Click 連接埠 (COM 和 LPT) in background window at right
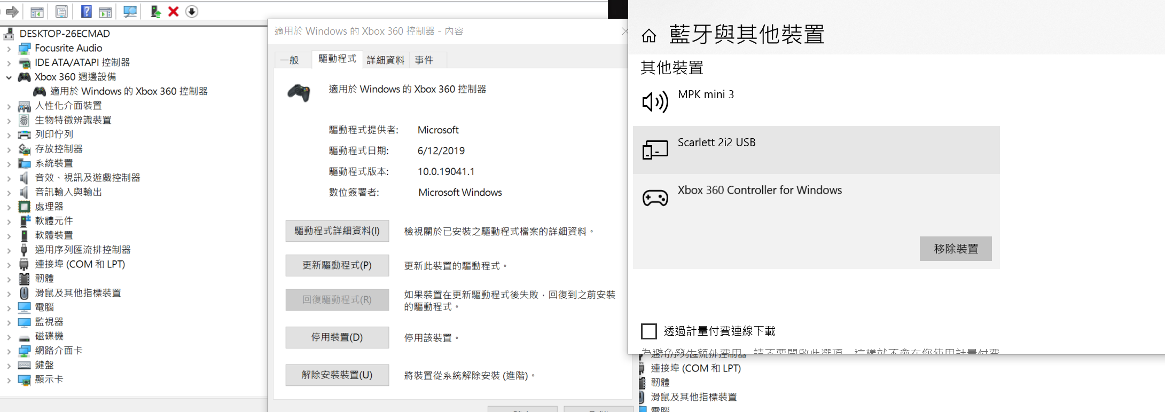This screenshot has height=412, width=1165. [695, 368]
